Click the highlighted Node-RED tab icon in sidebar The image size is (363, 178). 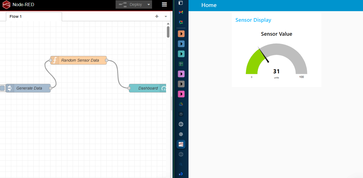[x=181, y=144]
